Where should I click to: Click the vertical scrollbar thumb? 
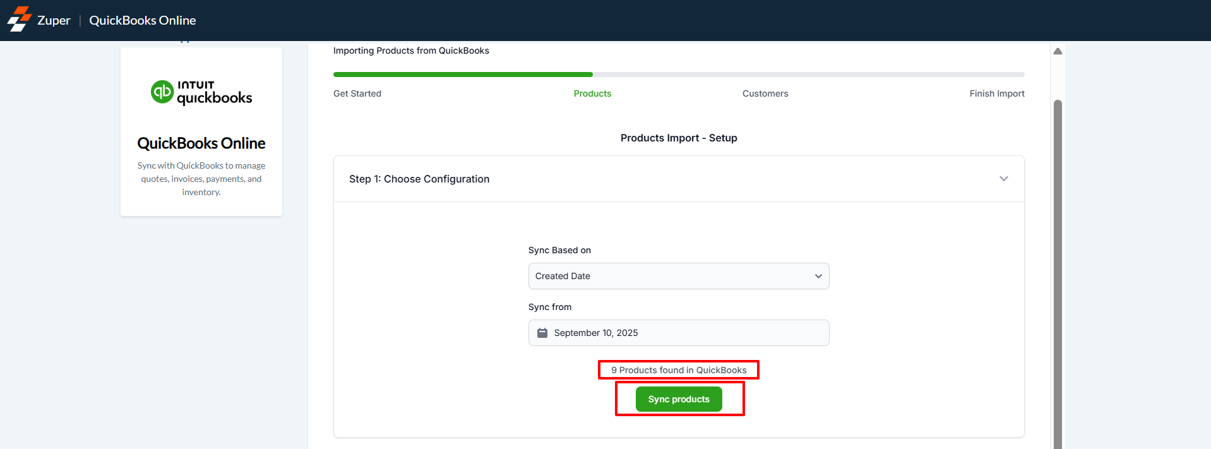pos(1058,274)
